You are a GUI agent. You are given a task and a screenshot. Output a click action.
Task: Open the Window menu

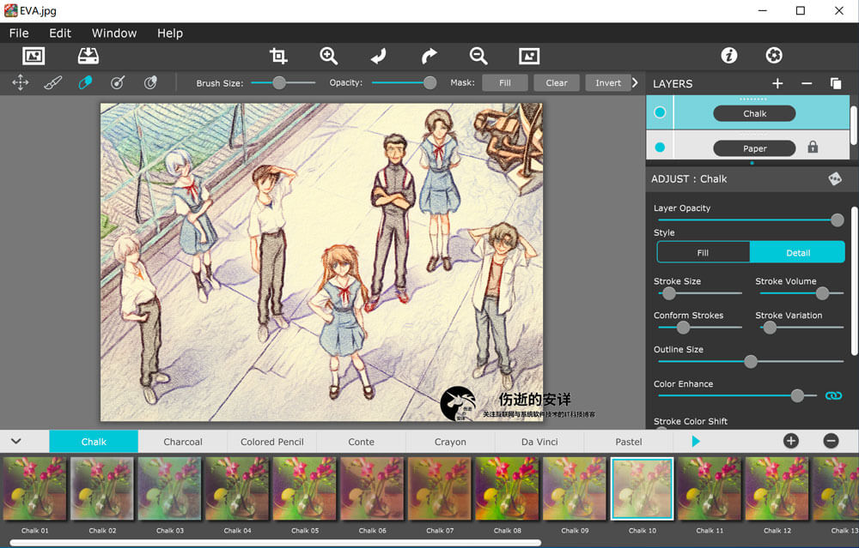114,33
